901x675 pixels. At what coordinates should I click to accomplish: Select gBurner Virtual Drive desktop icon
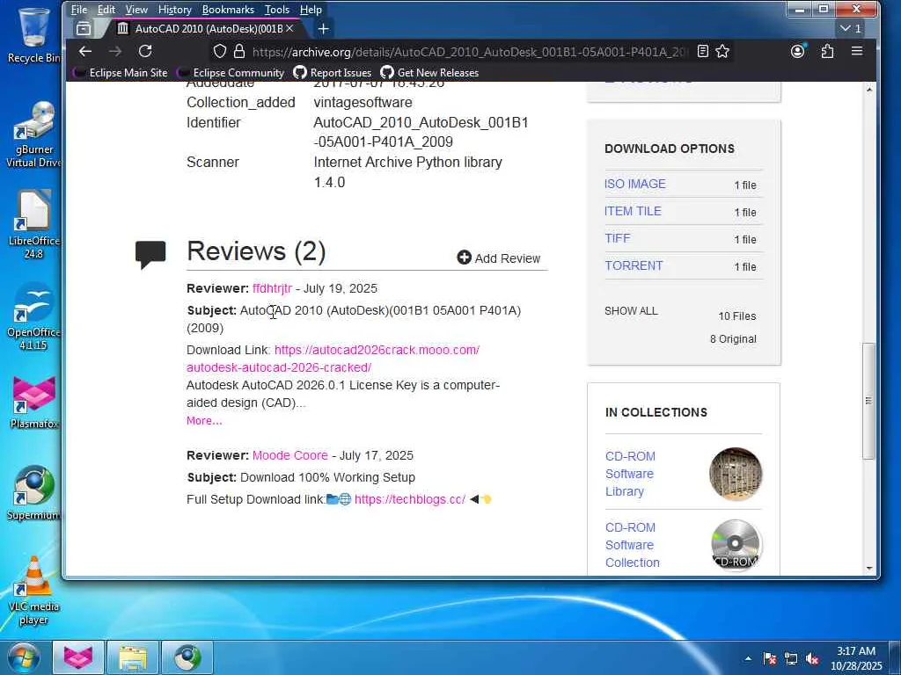(33, 134)
